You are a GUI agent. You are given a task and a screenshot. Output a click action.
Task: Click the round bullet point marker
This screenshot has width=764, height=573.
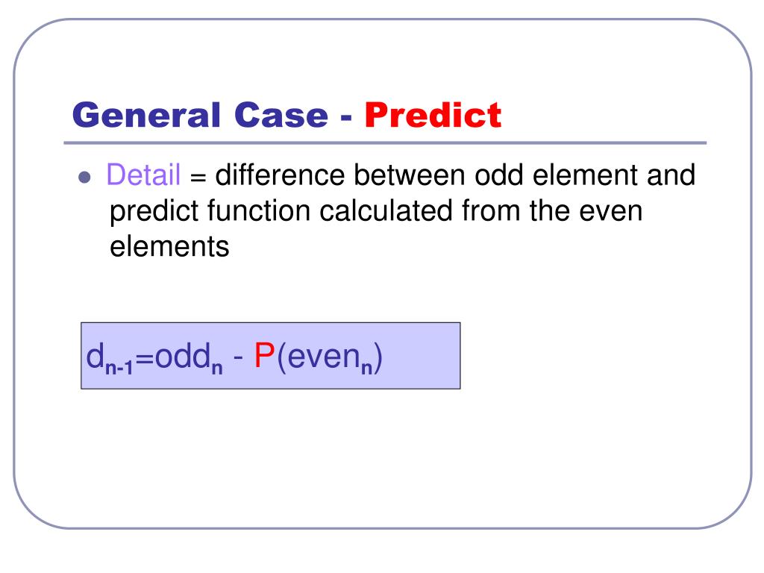pos(84,177)
